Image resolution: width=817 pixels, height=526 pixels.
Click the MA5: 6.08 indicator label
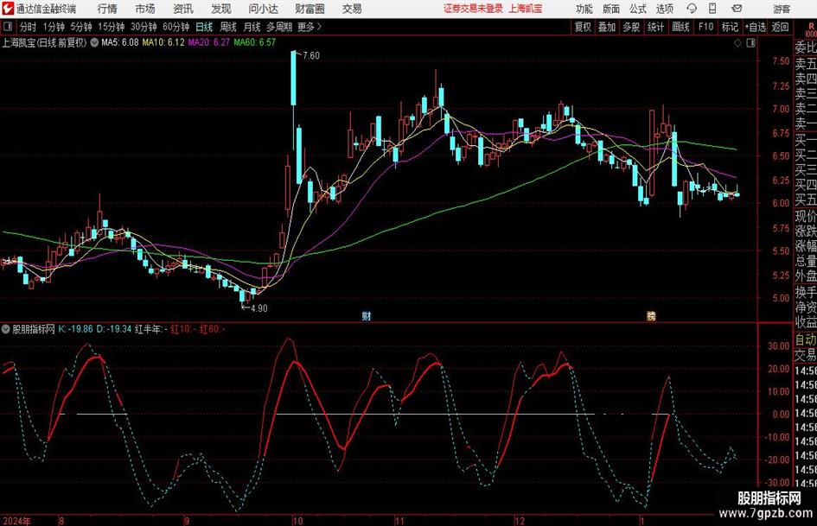point(120,42)
